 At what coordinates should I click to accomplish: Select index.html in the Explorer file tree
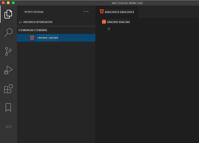(x=48, y=38)
